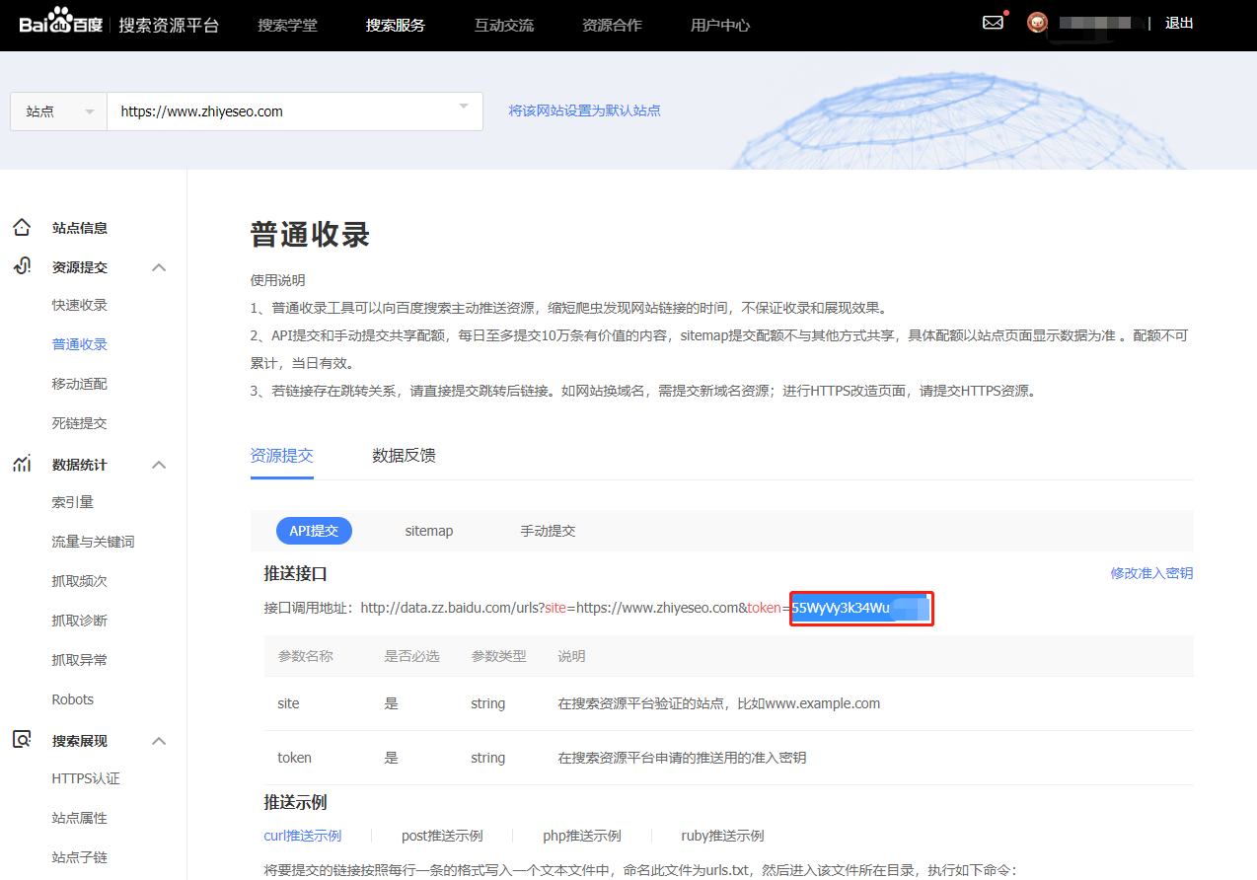Collapse the 资源提交 sidebar section chevron

click(x=159, y=267)
